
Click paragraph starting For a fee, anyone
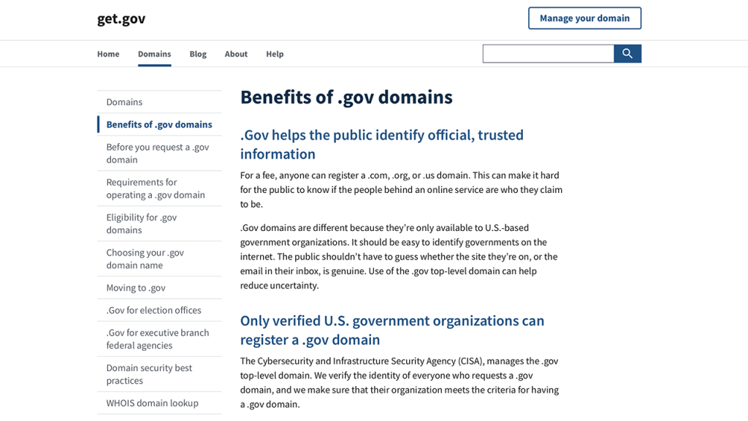pyautogui.click(x=401, y=189)
